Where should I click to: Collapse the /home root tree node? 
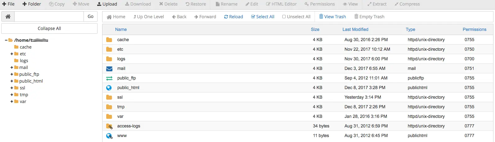pyautogui.click(x=6, y=40)
